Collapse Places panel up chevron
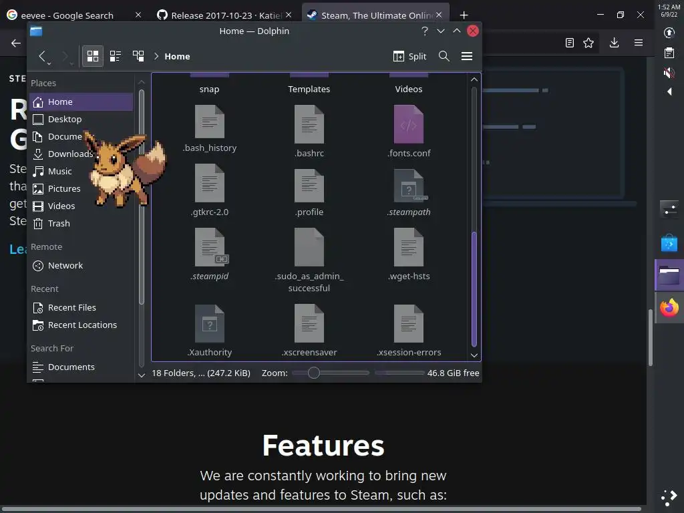Screen dimensions: 684x513 (142, 82)
